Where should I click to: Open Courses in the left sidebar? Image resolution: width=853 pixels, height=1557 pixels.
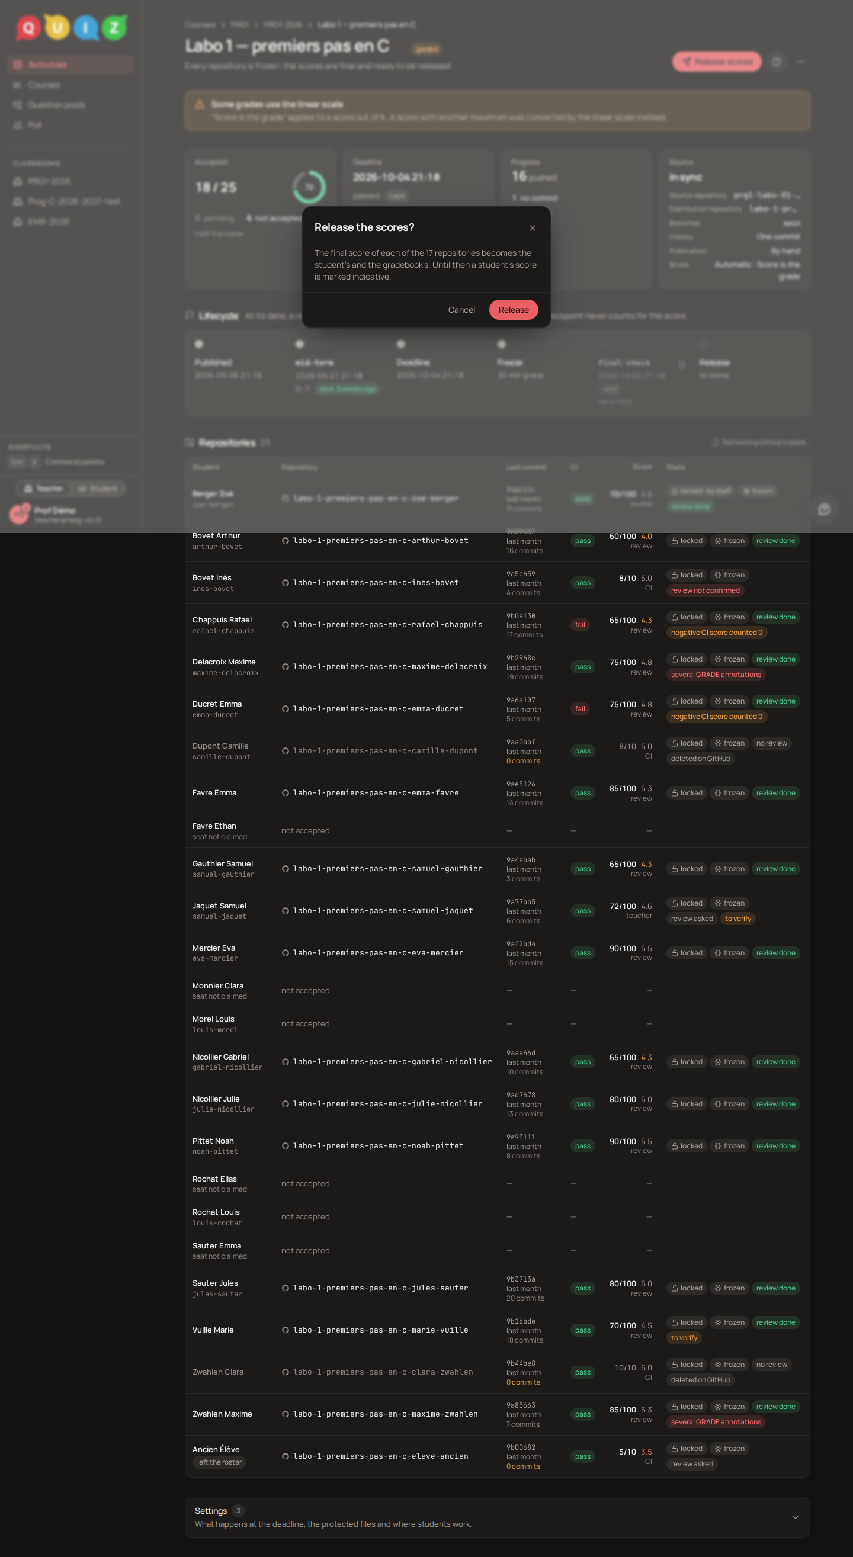click(x=70, y=85)
